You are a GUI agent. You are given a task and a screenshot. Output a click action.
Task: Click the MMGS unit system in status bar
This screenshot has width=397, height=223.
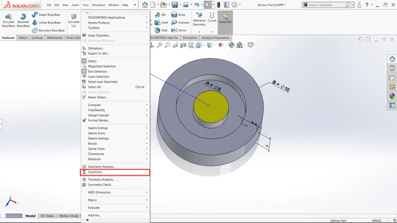[376, 221]
